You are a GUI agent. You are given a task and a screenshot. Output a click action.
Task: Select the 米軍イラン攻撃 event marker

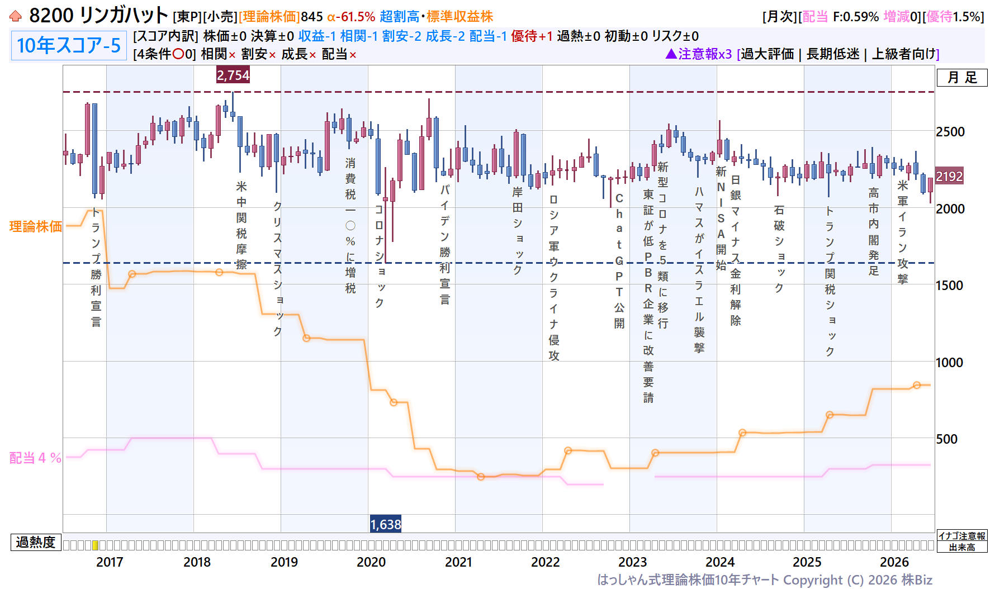pos(903,232)
